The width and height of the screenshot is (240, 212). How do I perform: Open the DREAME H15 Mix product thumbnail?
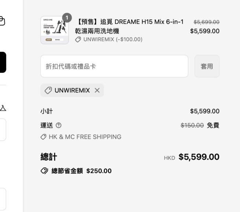[54, 30]
